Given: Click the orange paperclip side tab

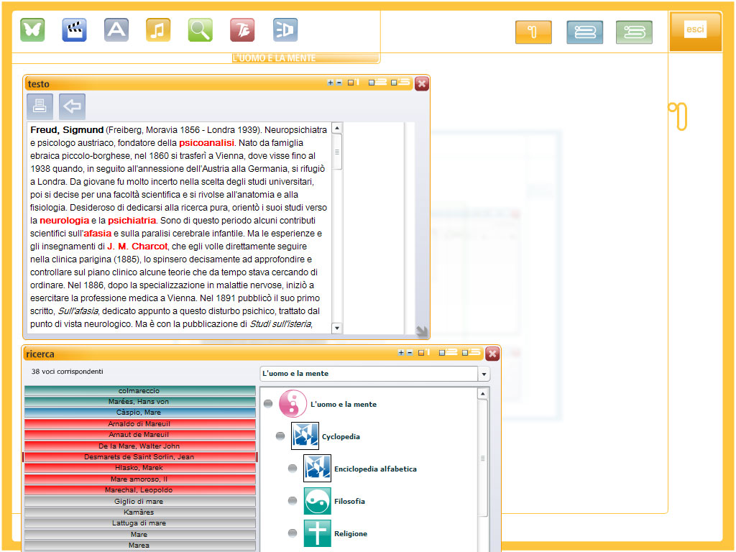Looking at the screenshot, I should pyautogui.click(x=678, y=116).
